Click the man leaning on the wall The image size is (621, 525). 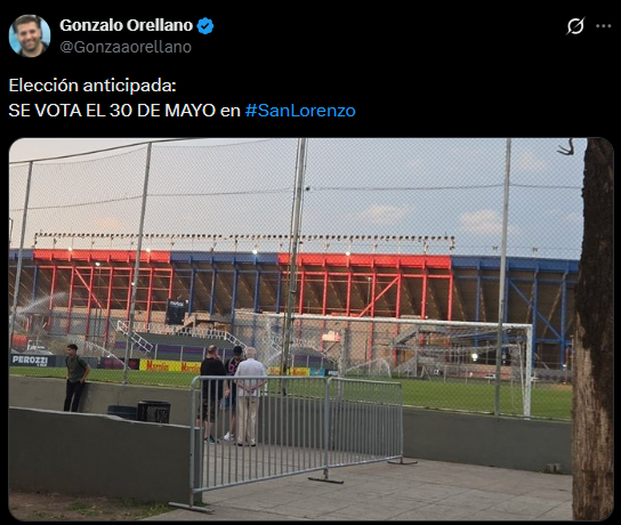pos(76,378)
